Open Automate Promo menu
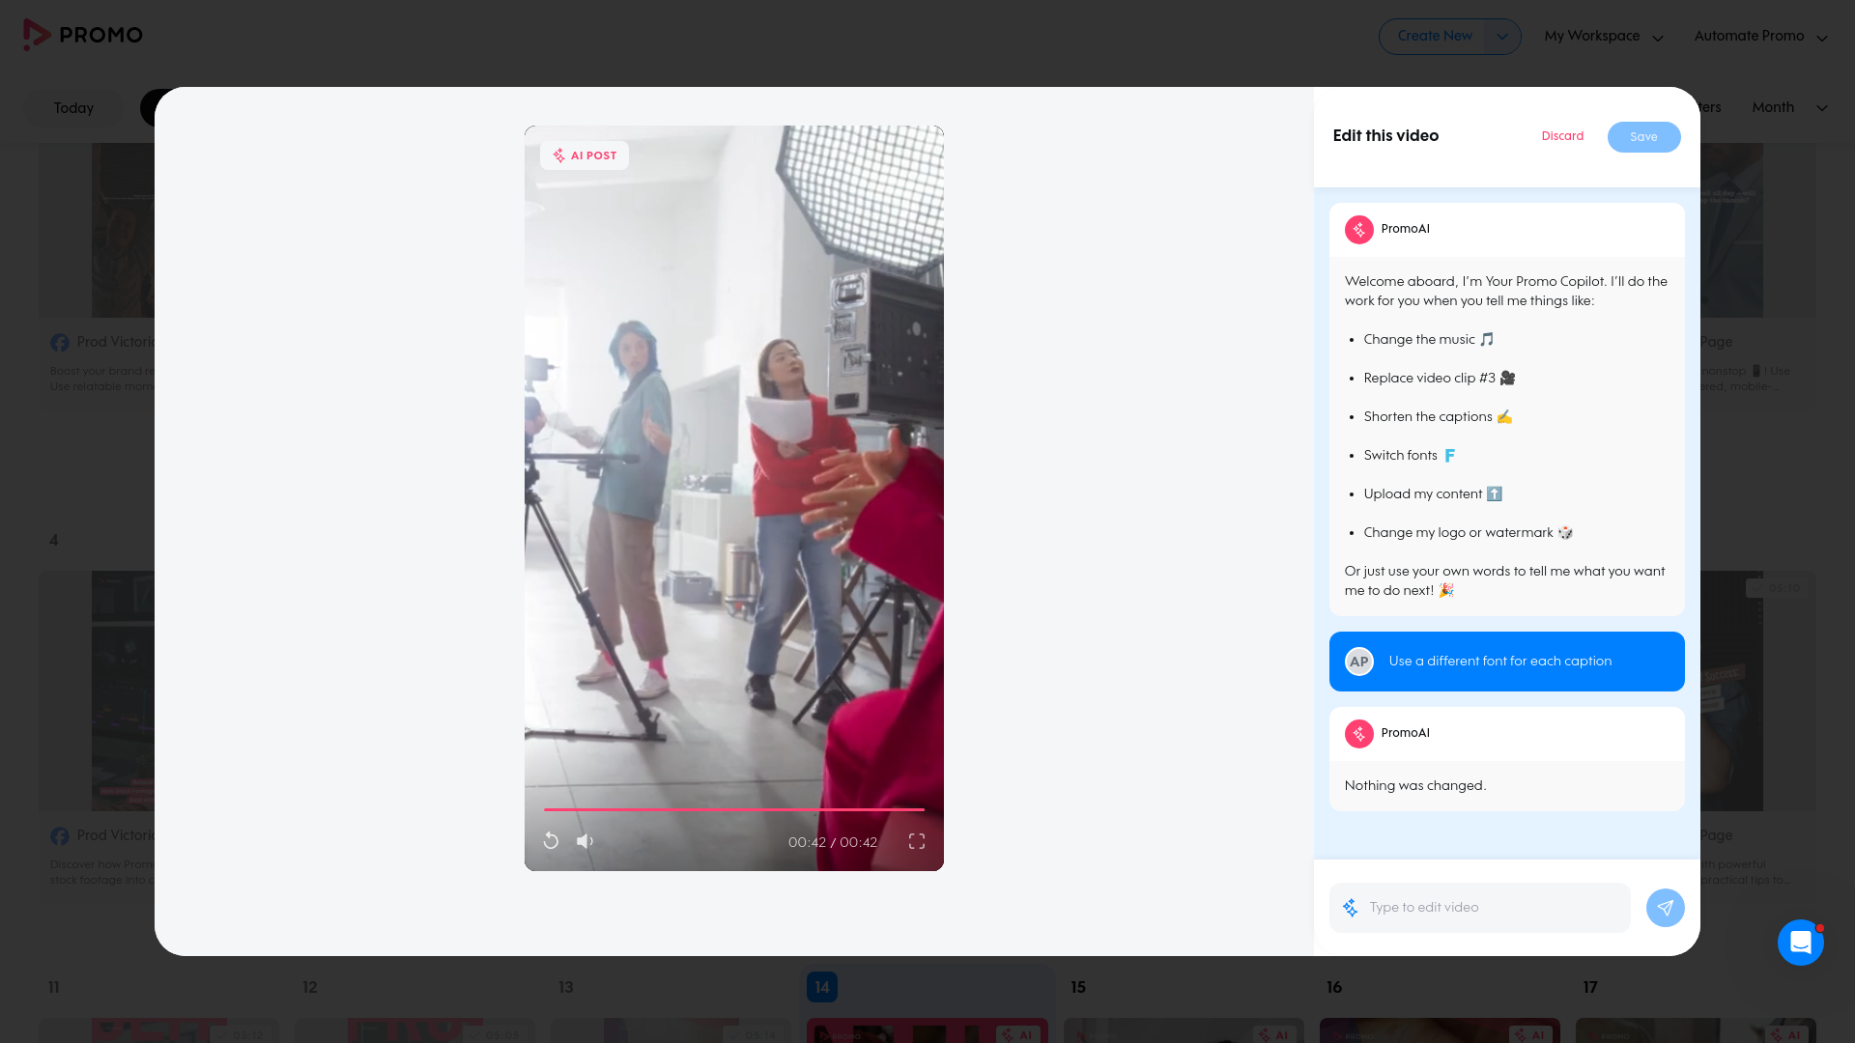Viewport: 1855px width, 1043px height. 1760,37
